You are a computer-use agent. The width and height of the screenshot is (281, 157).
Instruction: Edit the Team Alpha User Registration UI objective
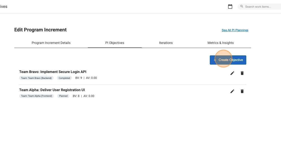(232, 91)
